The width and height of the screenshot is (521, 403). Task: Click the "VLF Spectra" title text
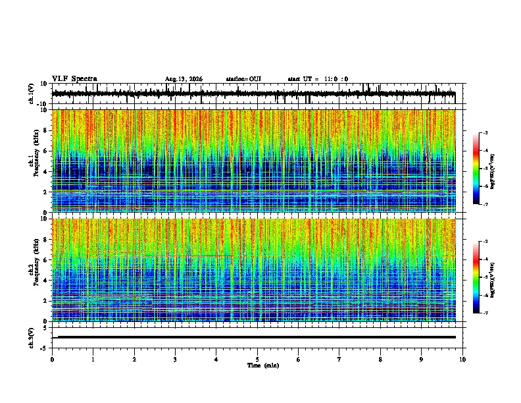tap(74, 79)
